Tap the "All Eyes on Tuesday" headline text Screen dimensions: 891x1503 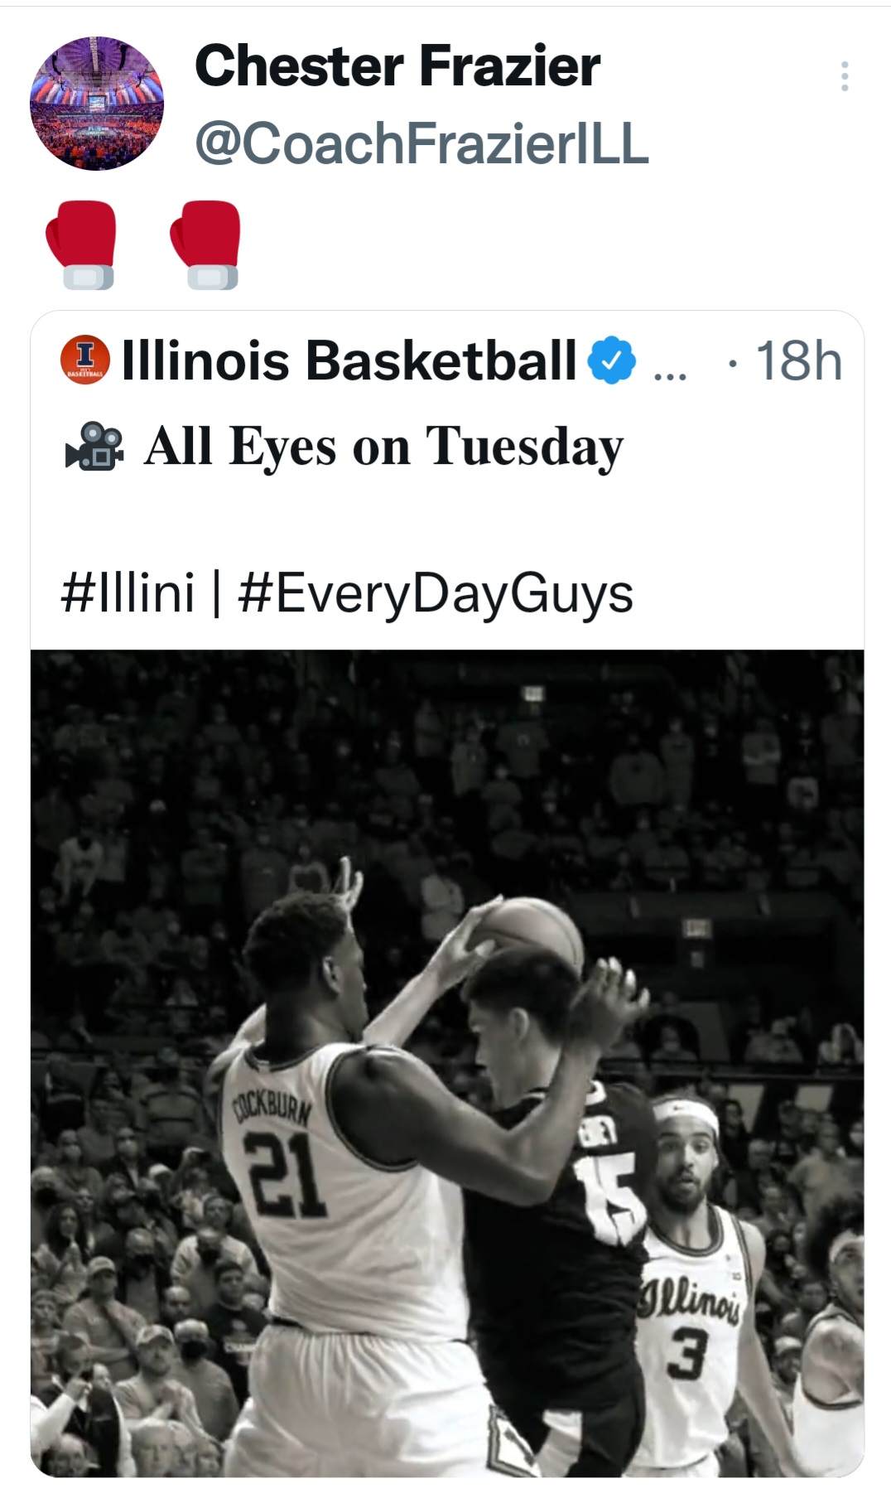[x=383, y=447]
